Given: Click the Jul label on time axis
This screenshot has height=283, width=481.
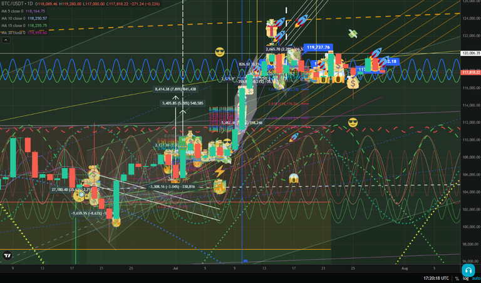Looking at the screenshot, I should tap(175, 268).
